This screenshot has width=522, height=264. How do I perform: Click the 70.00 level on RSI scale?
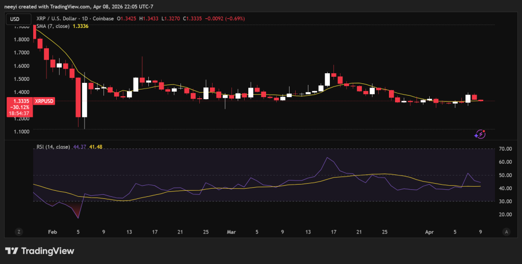point(506,149)
